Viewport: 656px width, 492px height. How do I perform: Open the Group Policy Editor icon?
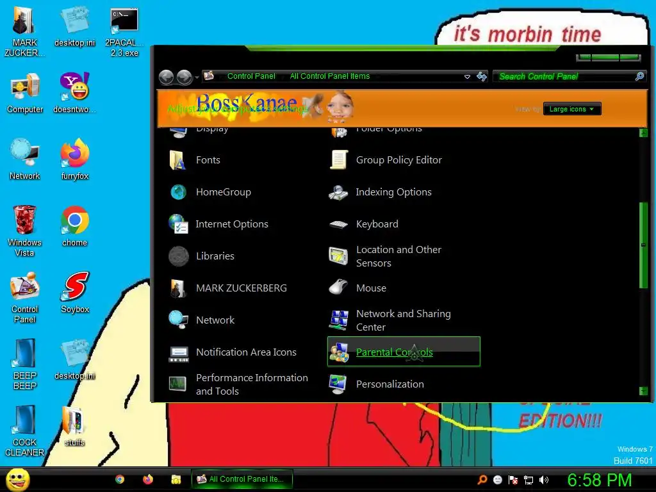pos(338,160)
